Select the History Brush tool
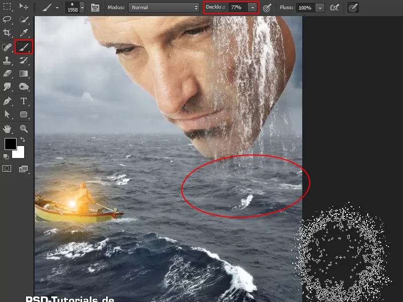The image size is (403, 302). (24, 60)
